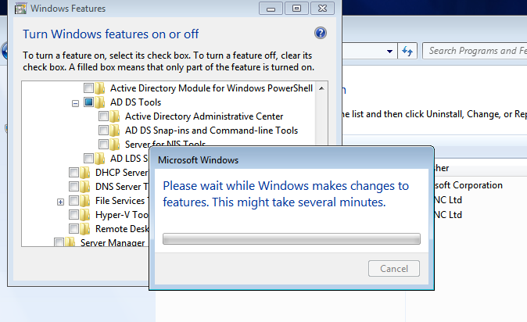Collapse the AD DS Tools tree node
The width and height of the screenshot is (527, 322).
[75, 102]
